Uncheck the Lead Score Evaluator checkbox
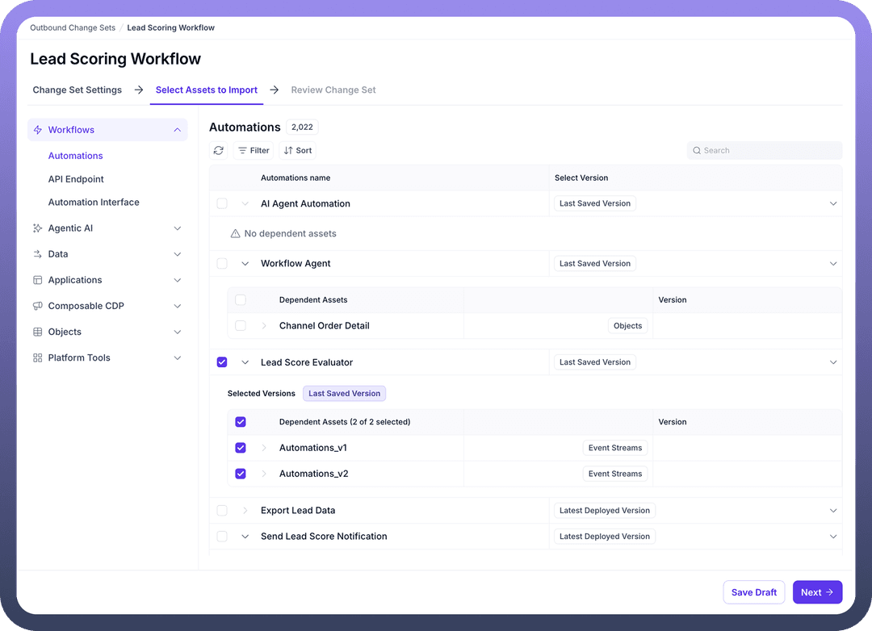Viewport: 872px width, 631px height. (x=222, y=362)
